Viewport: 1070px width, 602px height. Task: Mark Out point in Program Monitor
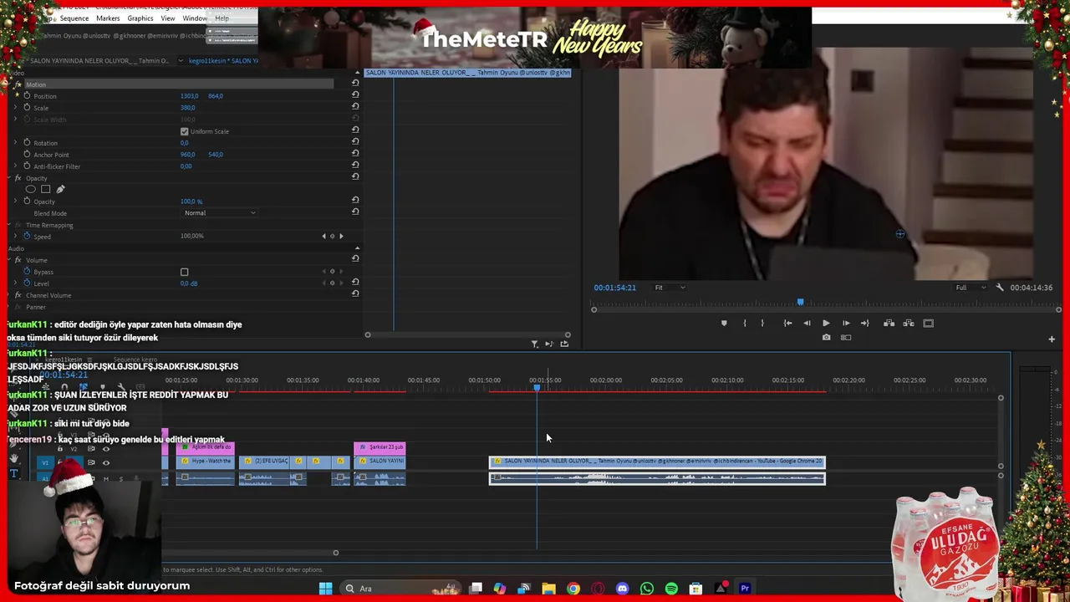pyautogui.click(x=762, y=323)
